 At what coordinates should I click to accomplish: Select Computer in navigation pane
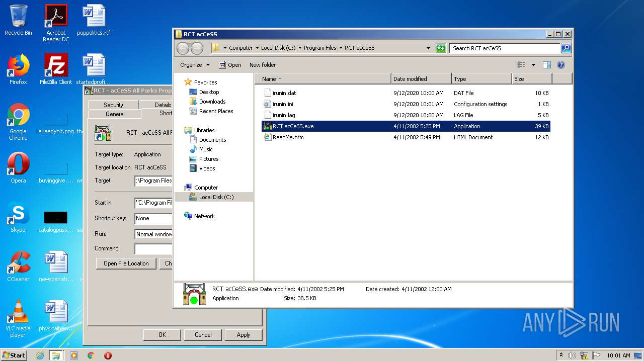206,188
